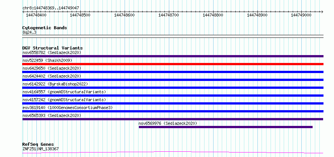Click the chr8:144748369..144749047 region label
The image size is (334, 157).
click(x=51, y=8)
